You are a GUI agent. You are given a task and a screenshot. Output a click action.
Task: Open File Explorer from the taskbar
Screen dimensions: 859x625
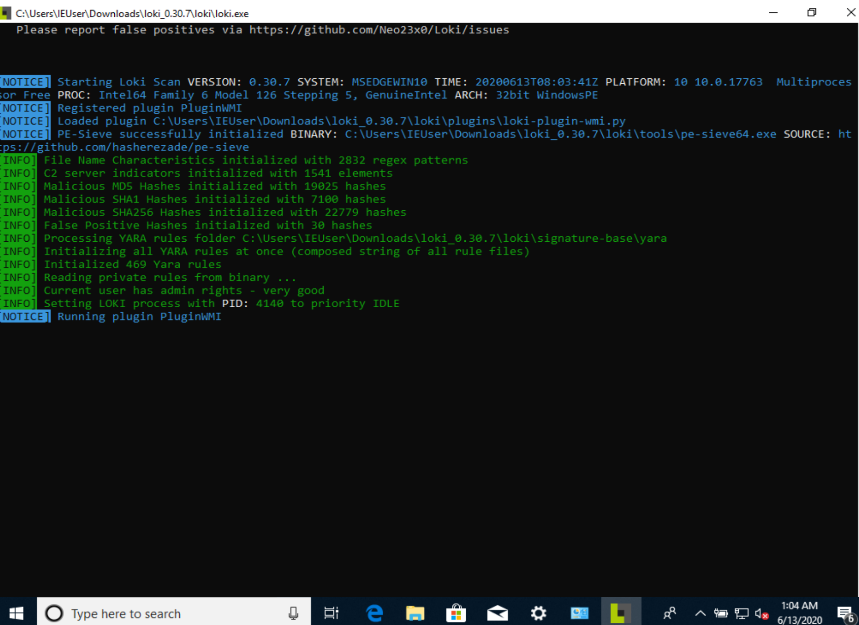(415, 613)
